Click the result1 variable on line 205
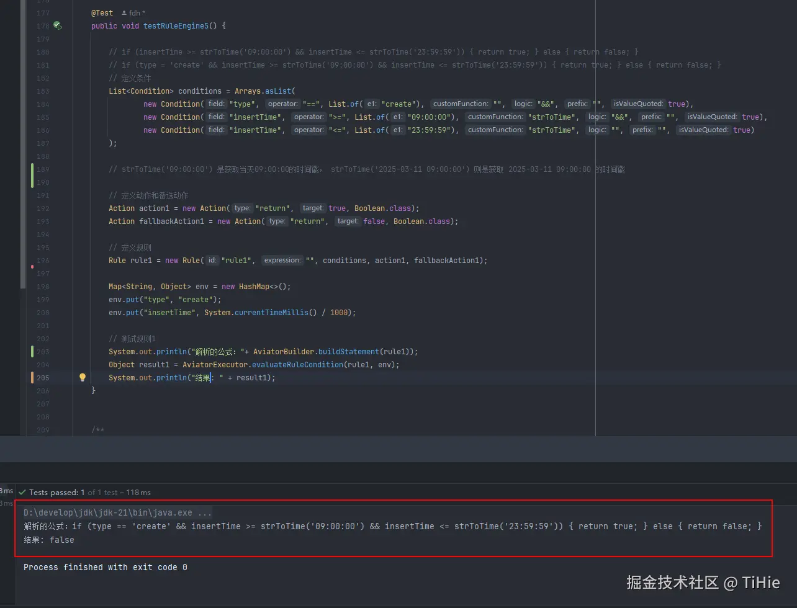The height and width of the screenshot is (608, 797). click(x=252, y=377)
